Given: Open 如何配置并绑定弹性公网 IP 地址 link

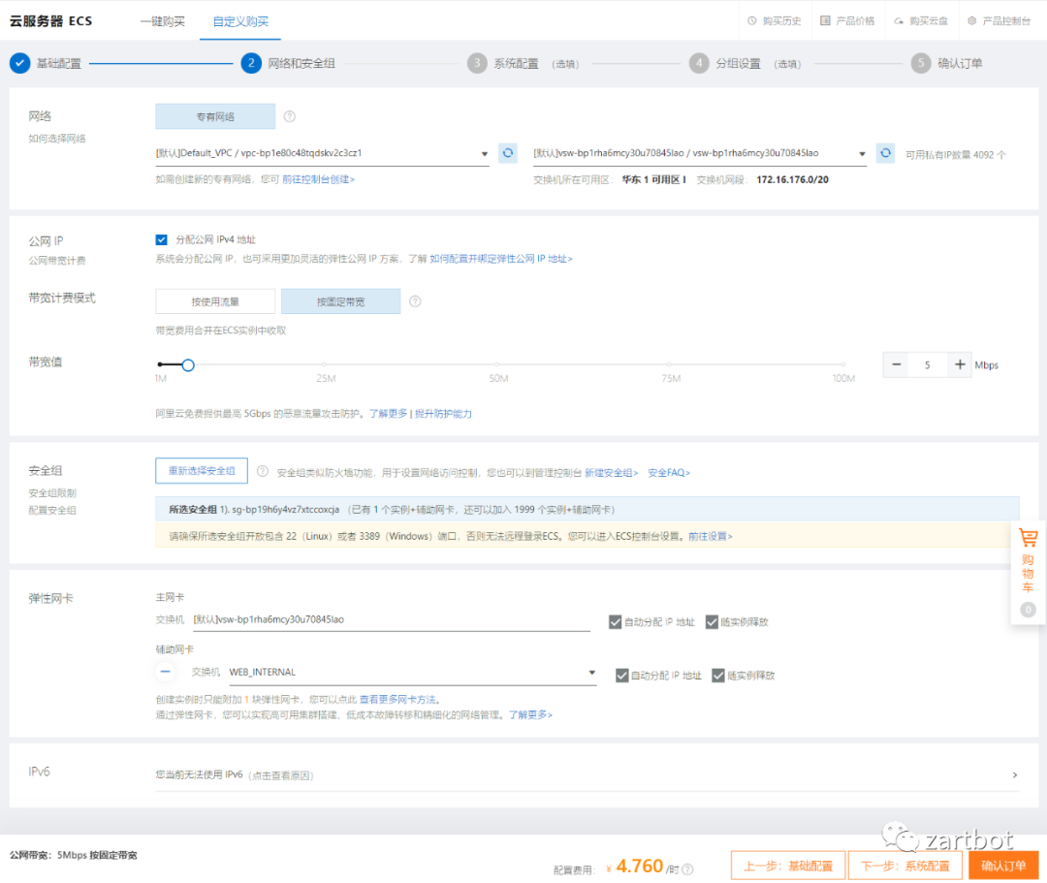Looking at the screenshot, I should (x=501, y=259).
